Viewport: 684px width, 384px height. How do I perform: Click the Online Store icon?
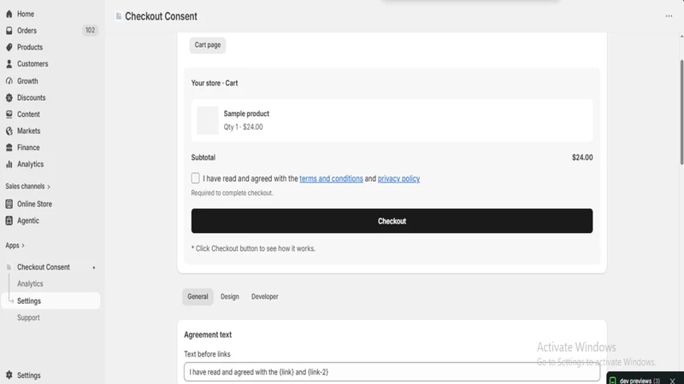tap(9, 204)
